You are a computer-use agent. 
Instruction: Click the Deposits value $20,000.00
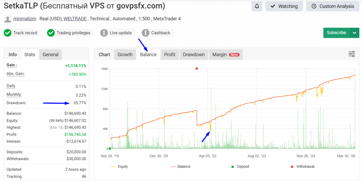(76, 152)
